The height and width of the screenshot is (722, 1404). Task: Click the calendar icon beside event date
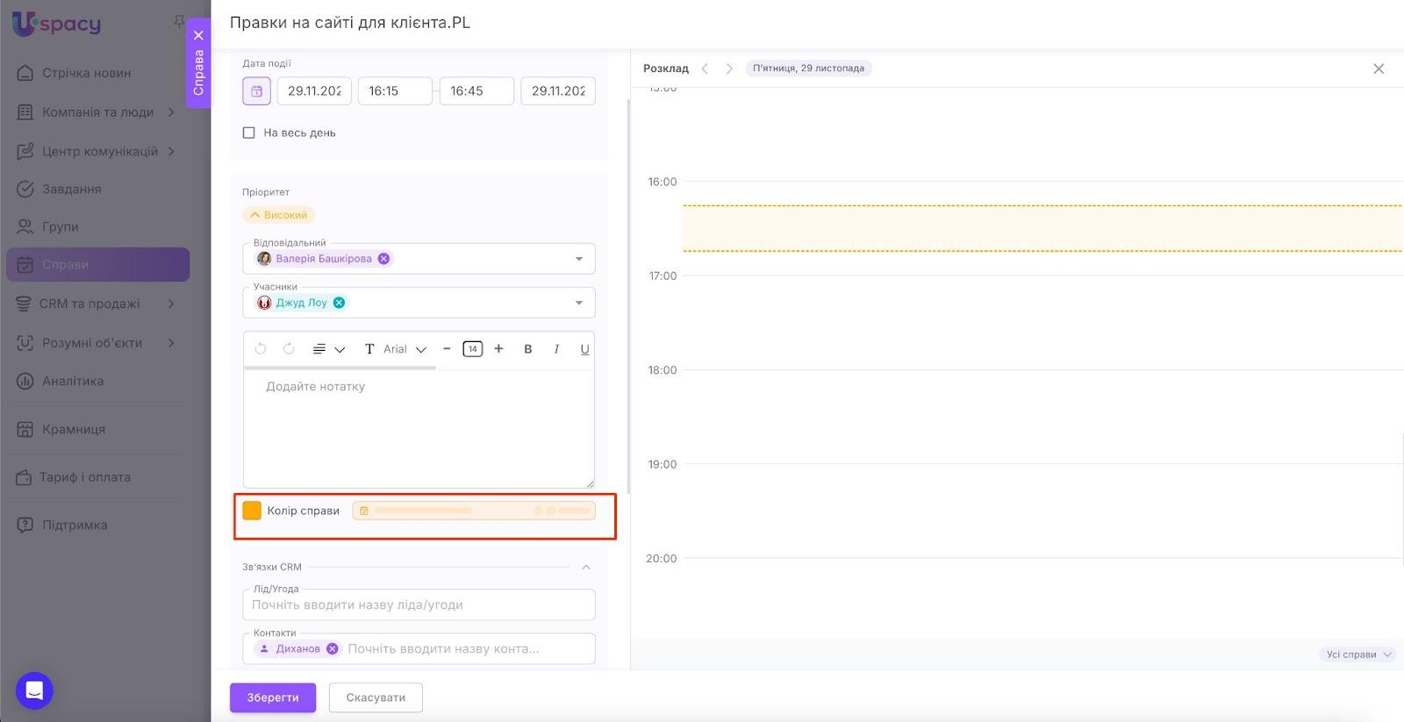click(x=256, y=91)
